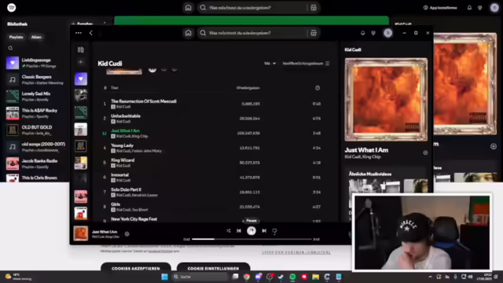Pause playback with the round play button

pos(251,230)
